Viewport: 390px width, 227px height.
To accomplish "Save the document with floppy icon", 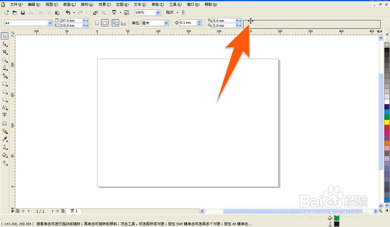I will pos(23,12).
